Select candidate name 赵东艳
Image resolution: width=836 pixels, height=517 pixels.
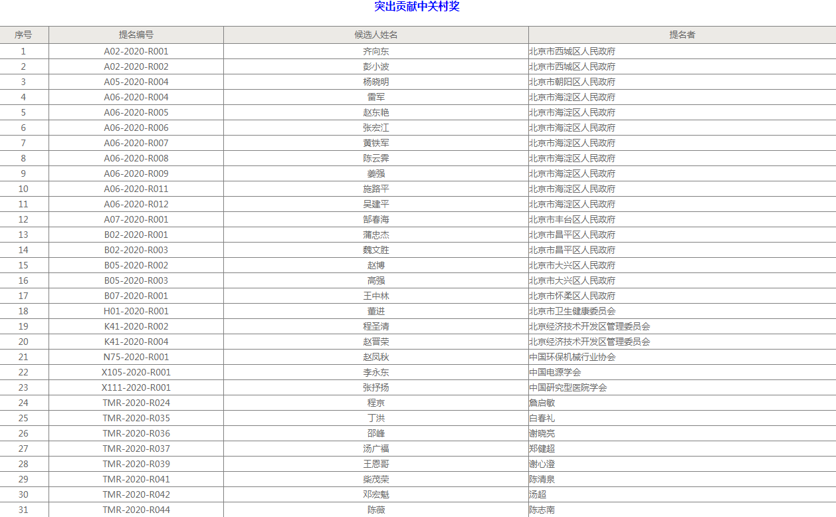pyautogui.click(x=376, y=112)
